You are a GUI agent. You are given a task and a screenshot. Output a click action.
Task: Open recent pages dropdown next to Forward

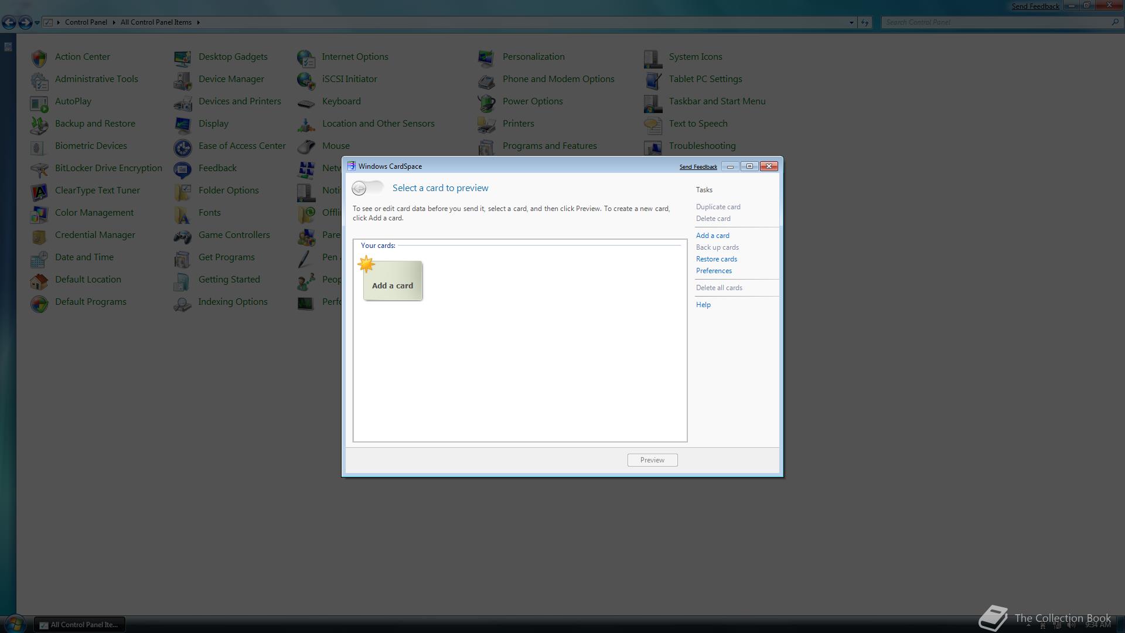[37, 22]
